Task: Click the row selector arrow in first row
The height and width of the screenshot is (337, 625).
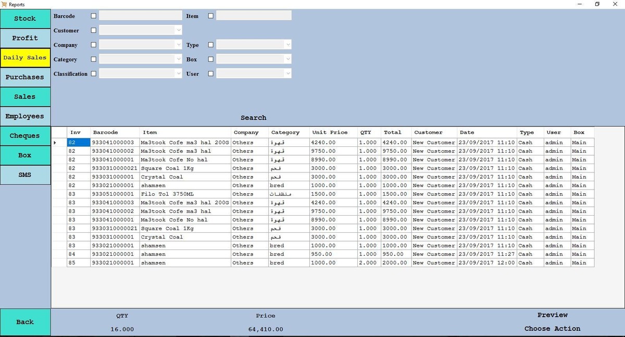Action: coord(56,142)
